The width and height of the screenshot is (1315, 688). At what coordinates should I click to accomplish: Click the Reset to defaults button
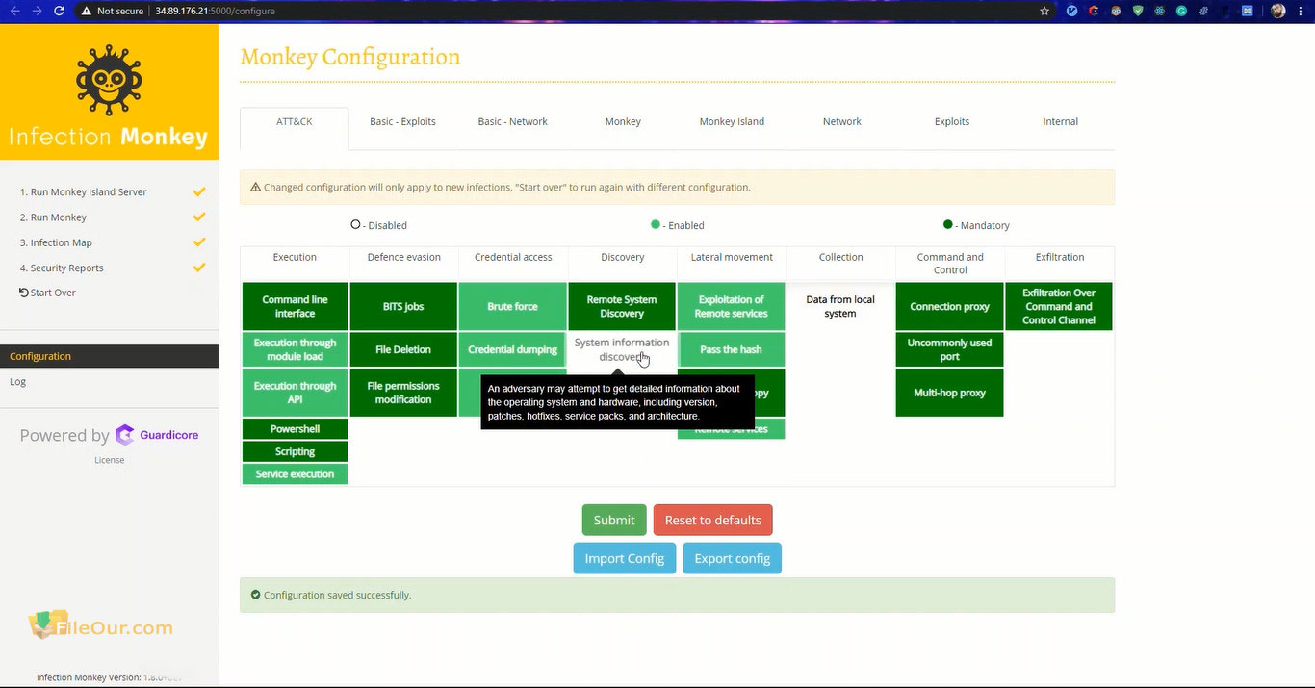(x=712, y=520)
